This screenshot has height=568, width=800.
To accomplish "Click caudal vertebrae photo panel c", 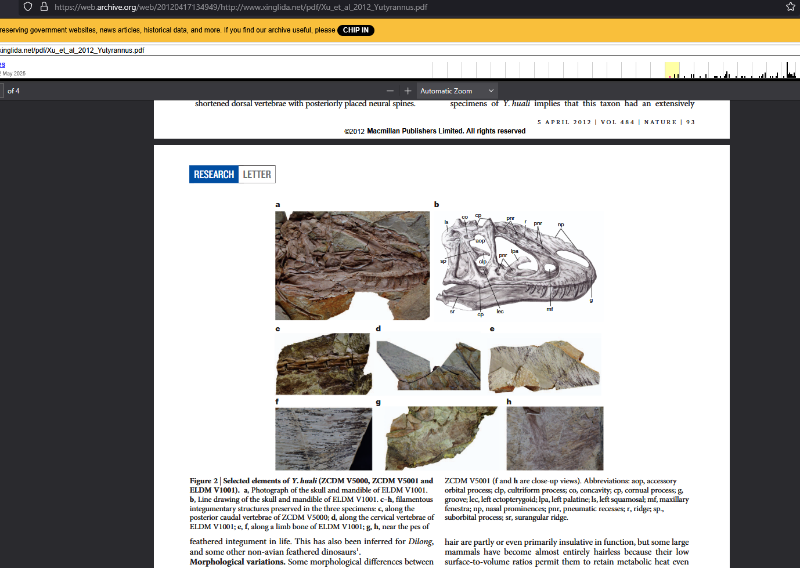I will (323, 364).
